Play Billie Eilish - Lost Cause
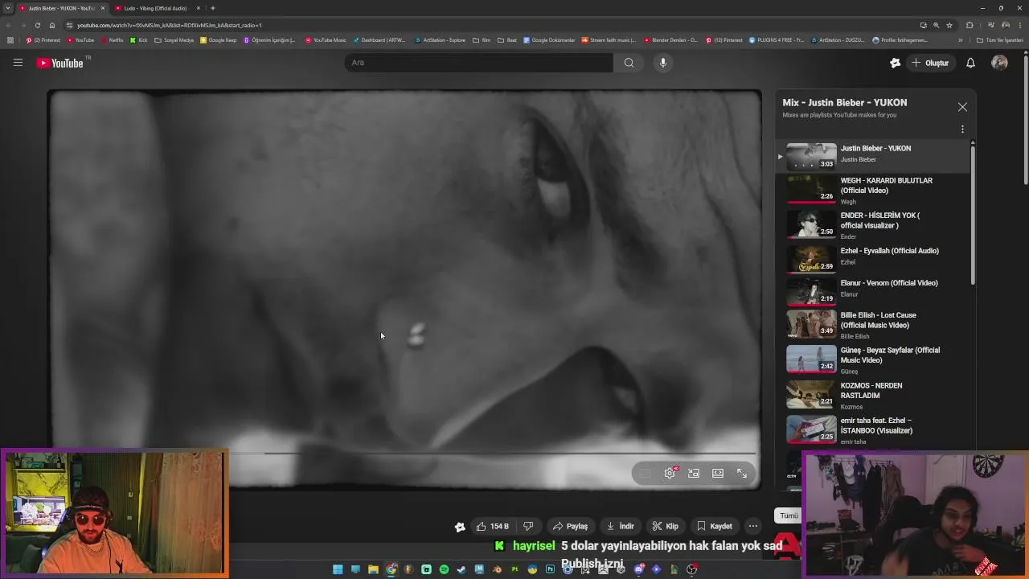 (875, 325)
